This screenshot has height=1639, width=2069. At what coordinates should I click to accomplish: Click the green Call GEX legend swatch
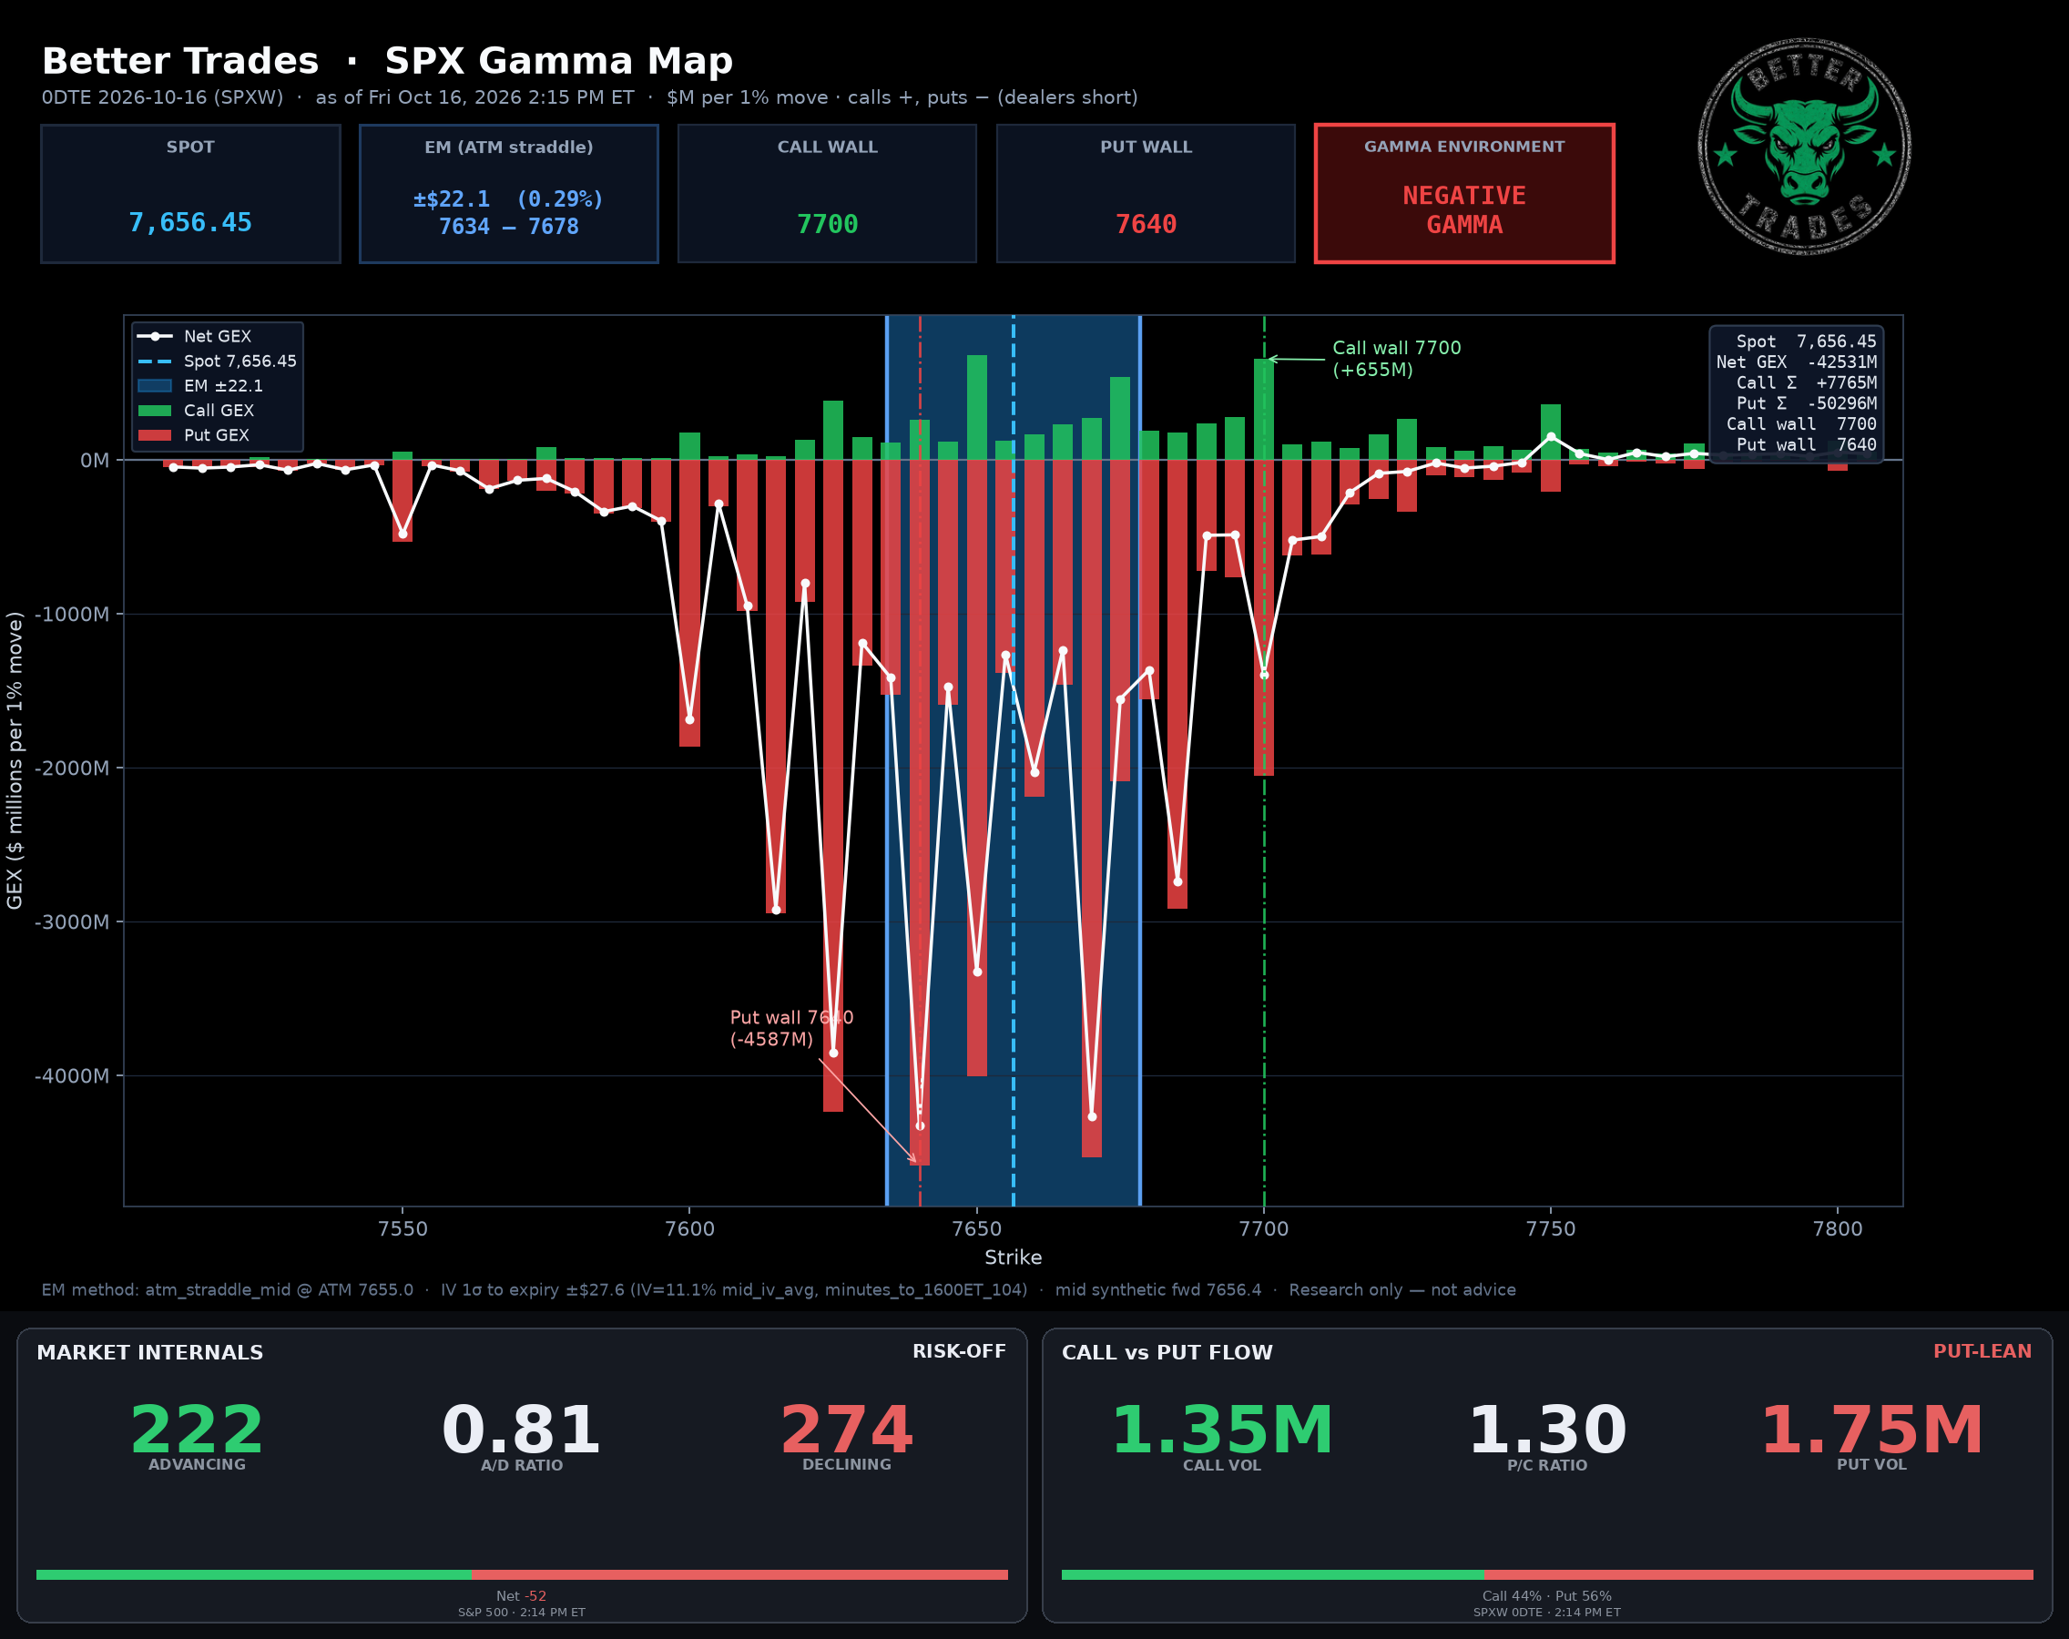[x=155, y=411]
